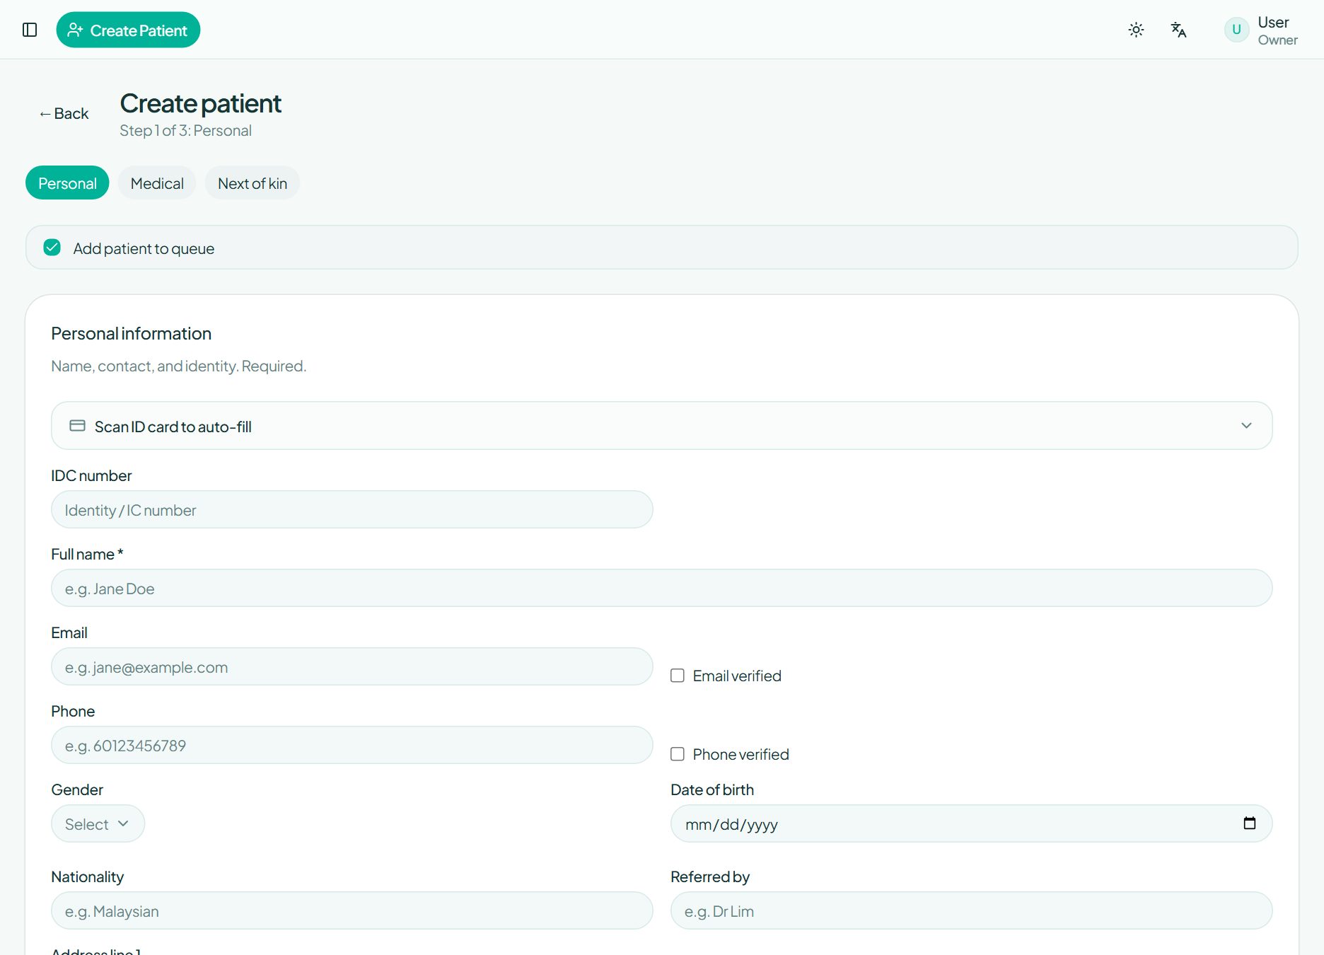Open the language translation icon
Image resolution: width=1324 pixels, height=955 pixels.
pos(1178,30)
